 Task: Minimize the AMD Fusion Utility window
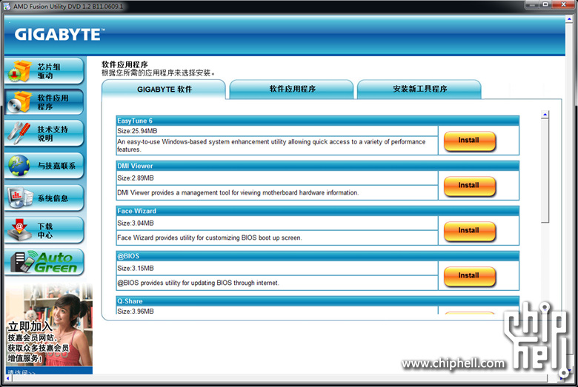pos(531,4)
